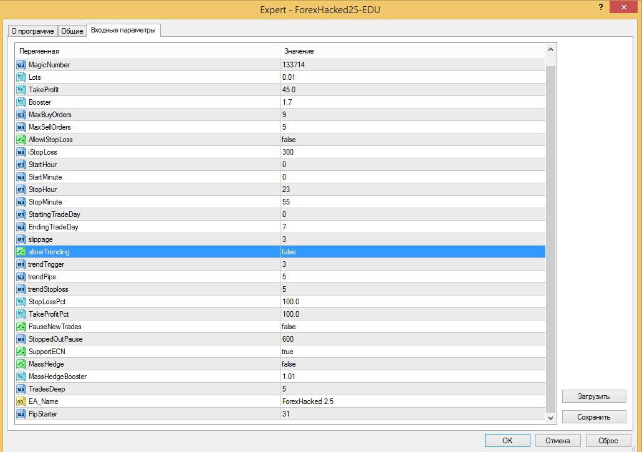This screenshot has width=642, height=452.
Task: Select the TradesDeep variable name
Action: pos(47,389)
